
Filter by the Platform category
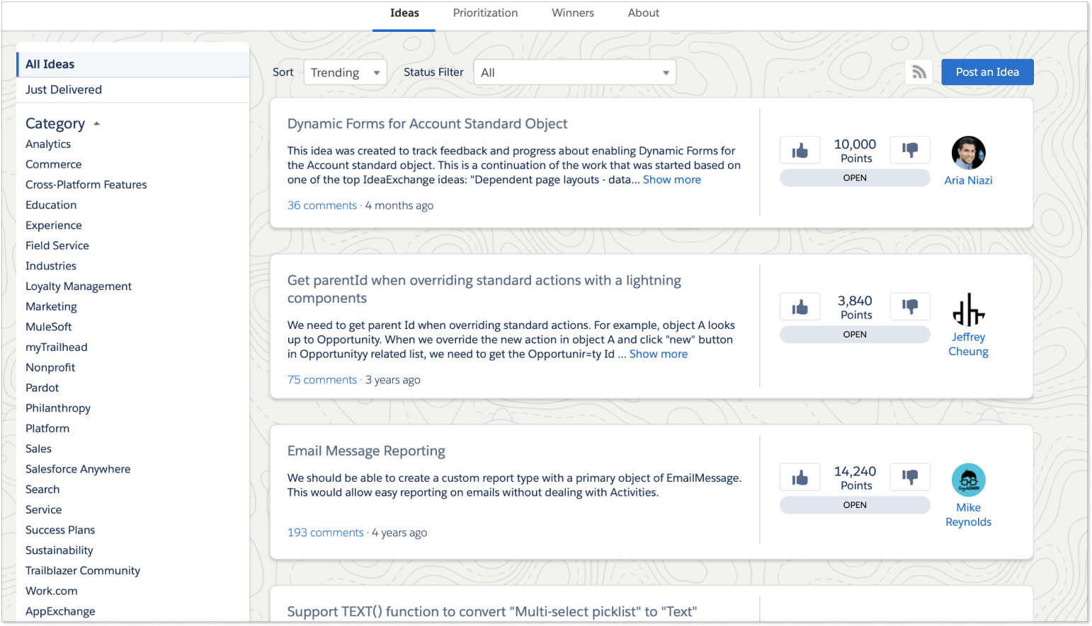47,429
